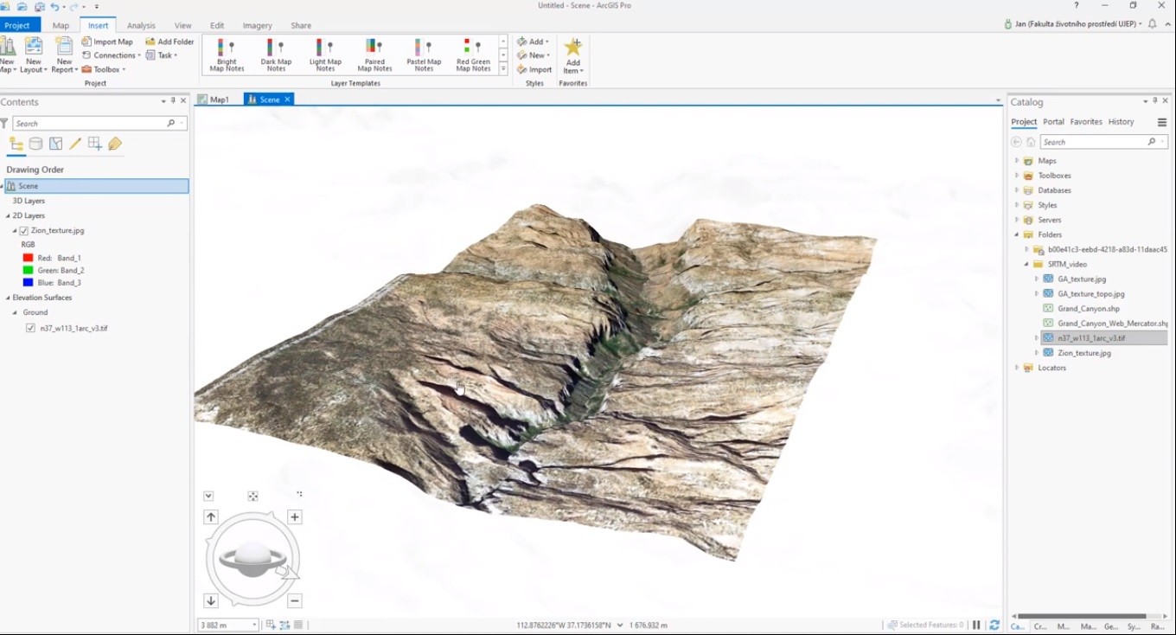
Task: Open the Project tab
Action: [17, 26]
